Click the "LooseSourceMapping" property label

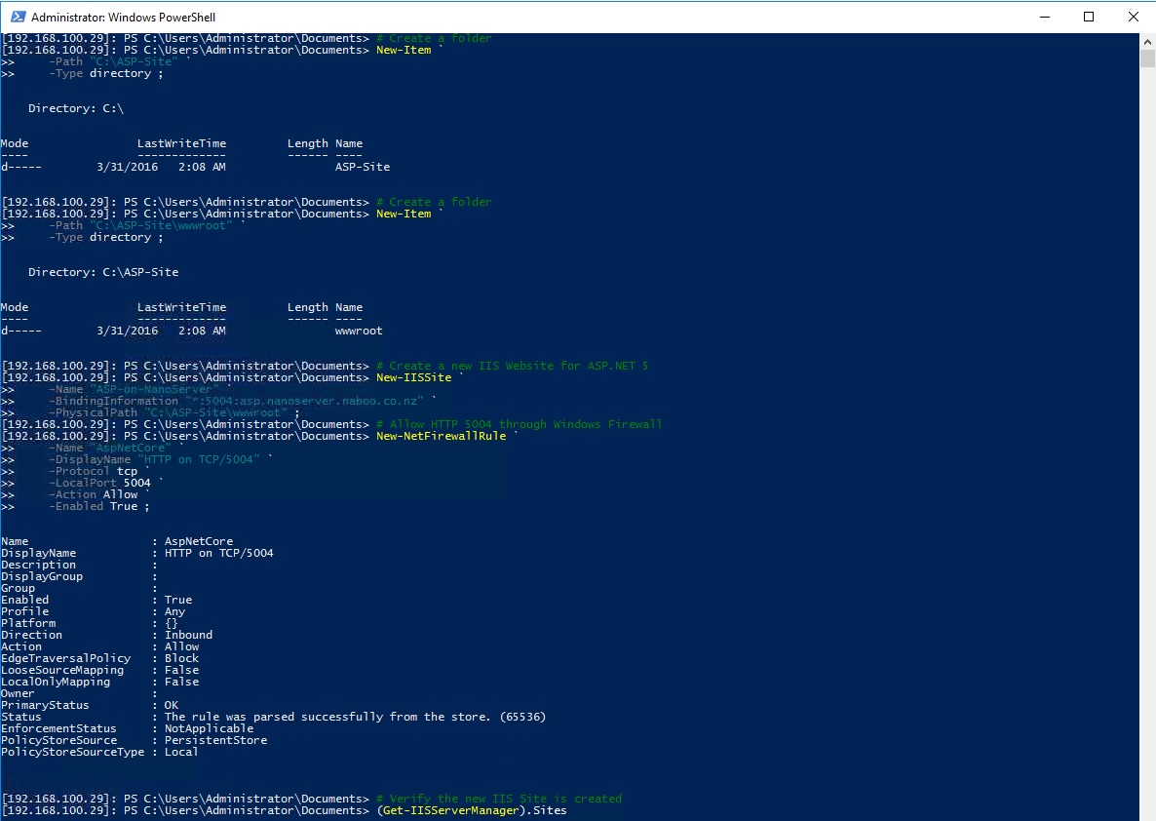(62, 670)
